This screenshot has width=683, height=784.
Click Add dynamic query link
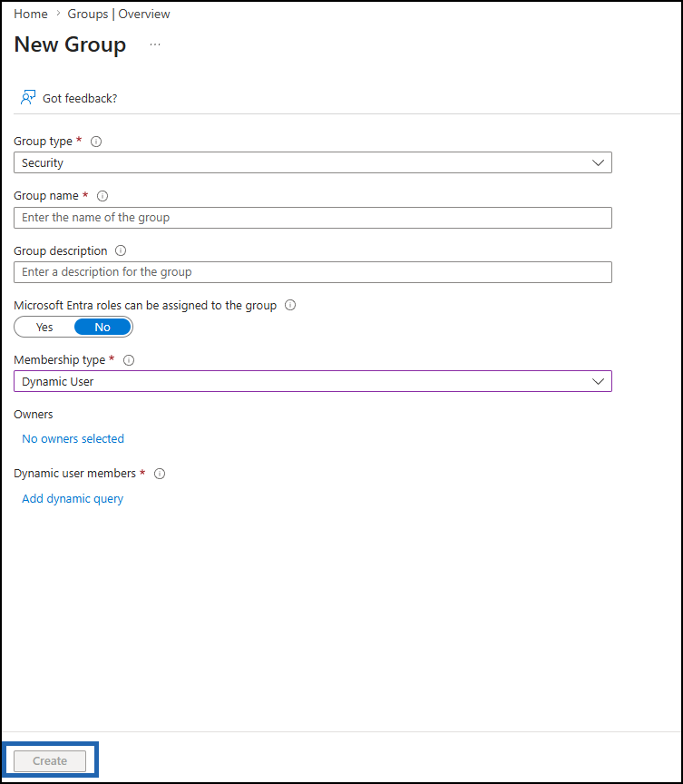pos(73,498)
